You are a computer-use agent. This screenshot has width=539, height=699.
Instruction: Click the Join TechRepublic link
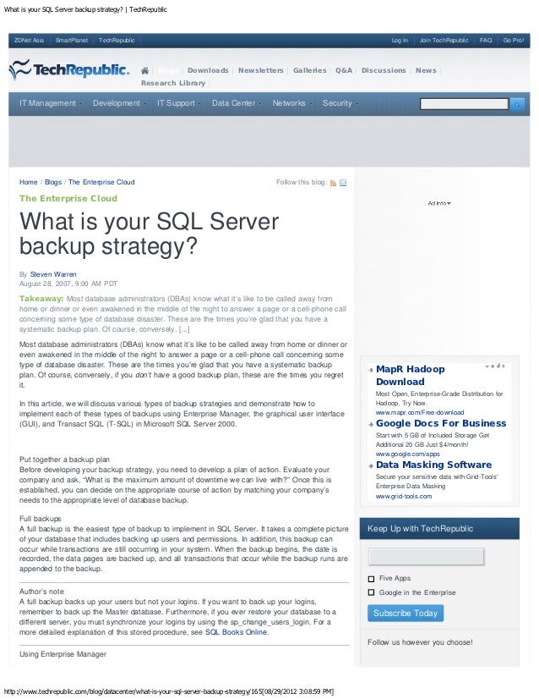pos(444,40)
